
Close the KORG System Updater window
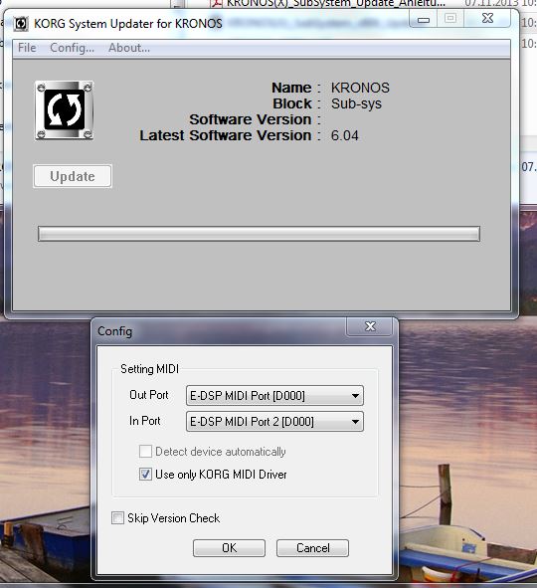[x=487, y=18]
